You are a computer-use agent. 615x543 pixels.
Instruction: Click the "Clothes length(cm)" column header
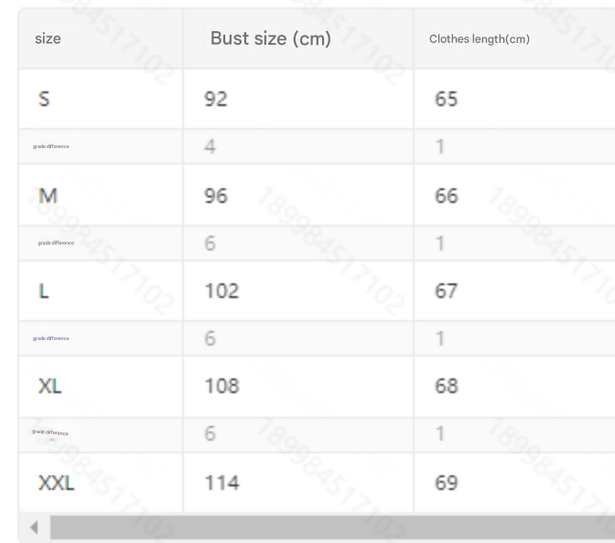(x=480, y=39)
